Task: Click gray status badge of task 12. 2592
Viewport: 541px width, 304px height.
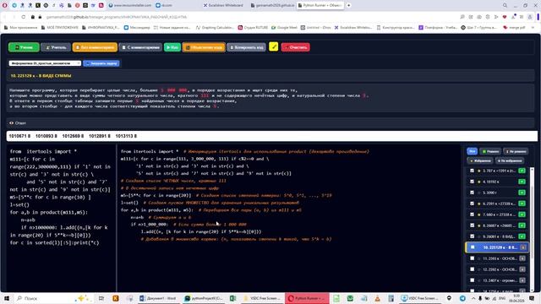Action: coord(522,269)
